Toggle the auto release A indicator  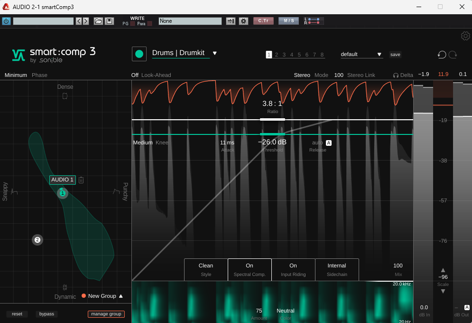point(329,142)
